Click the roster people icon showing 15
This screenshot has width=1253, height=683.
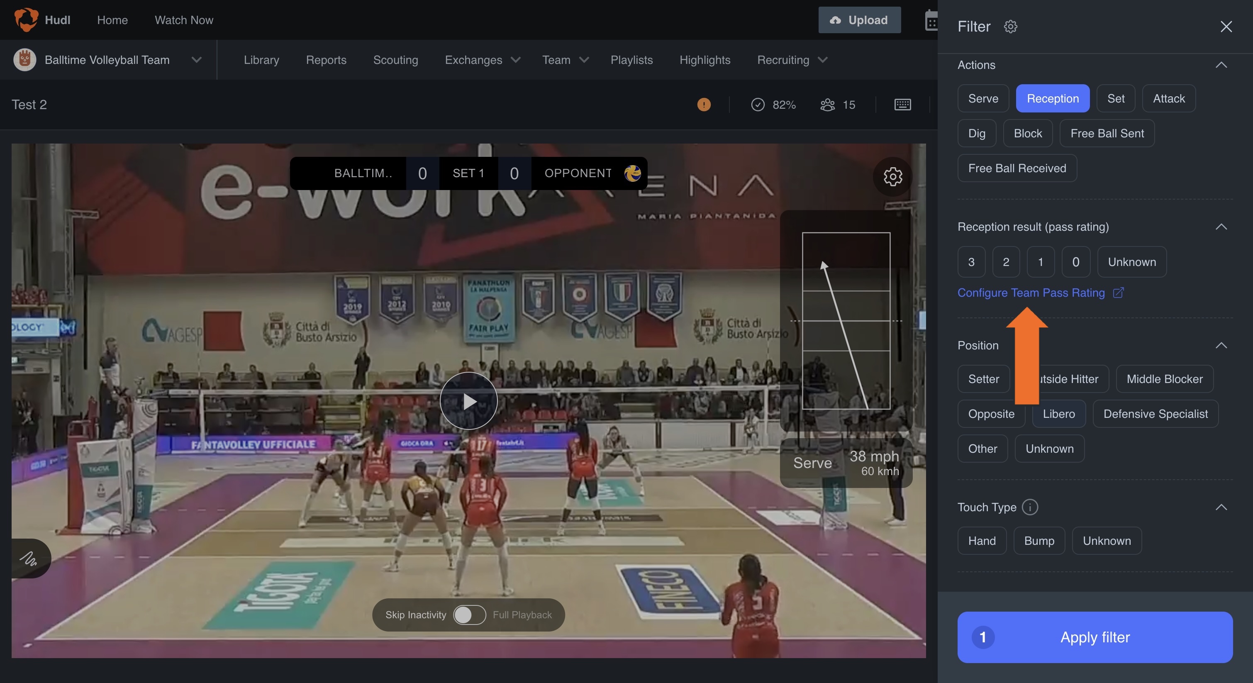827,105
